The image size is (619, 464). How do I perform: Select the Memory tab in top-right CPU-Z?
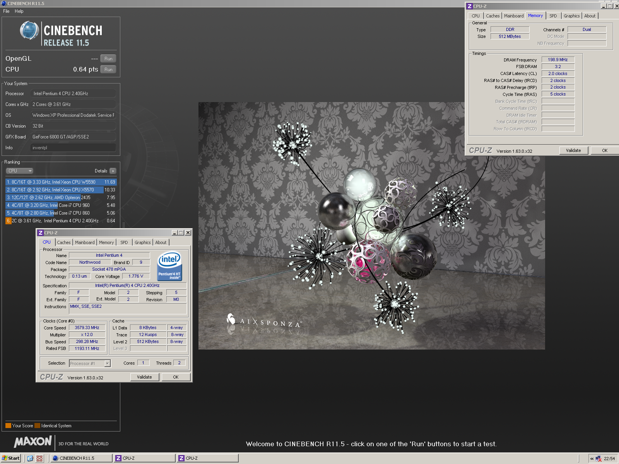535,15
